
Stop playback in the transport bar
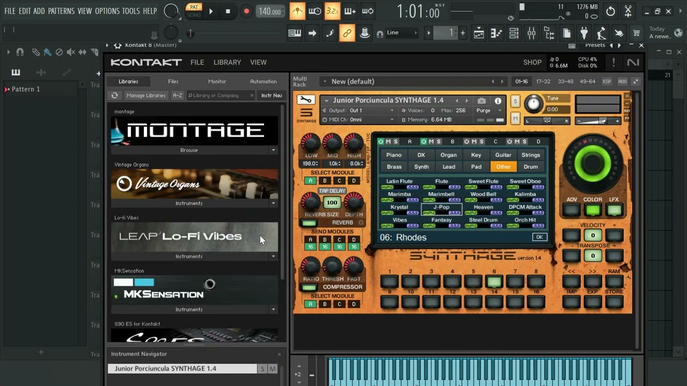point(228,11)
